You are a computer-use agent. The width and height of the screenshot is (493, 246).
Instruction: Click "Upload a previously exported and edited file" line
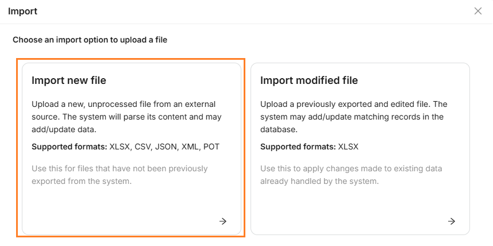coord(353,104)
